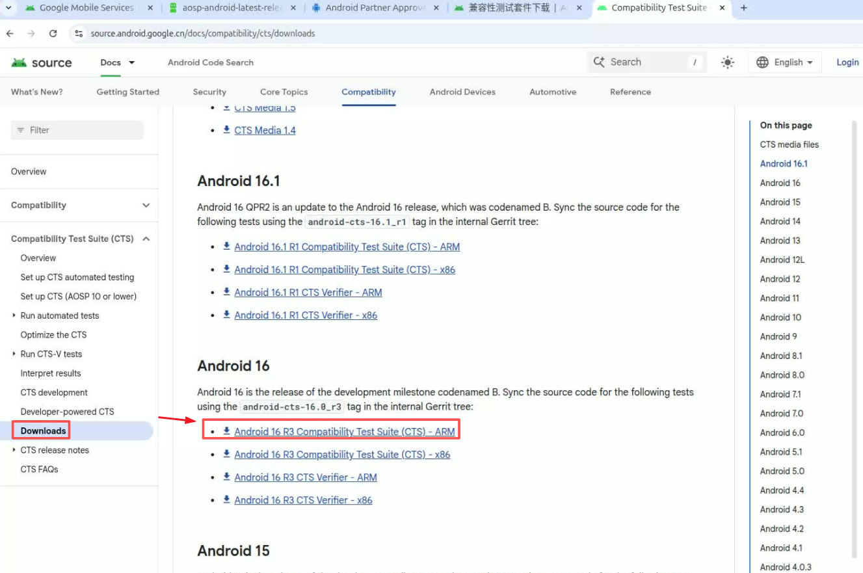The width and height of the screenshot is (863, 573).
Task: Click the Login link
Action: [x=847, y=62]
